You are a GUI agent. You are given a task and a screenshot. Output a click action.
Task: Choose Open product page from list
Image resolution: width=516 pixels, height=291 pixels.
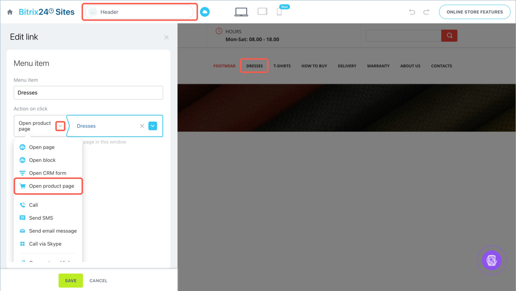(51, 186)
